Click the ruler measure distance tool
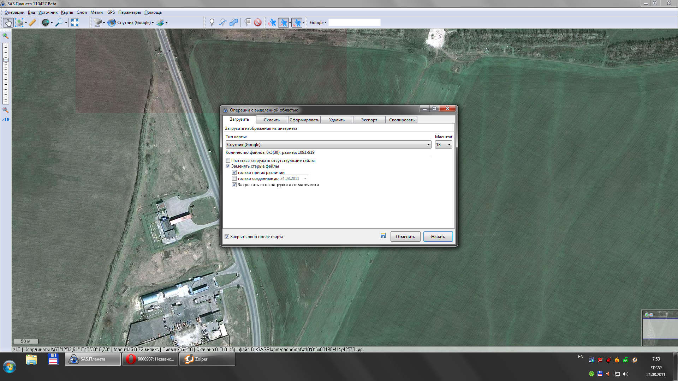 32,23
